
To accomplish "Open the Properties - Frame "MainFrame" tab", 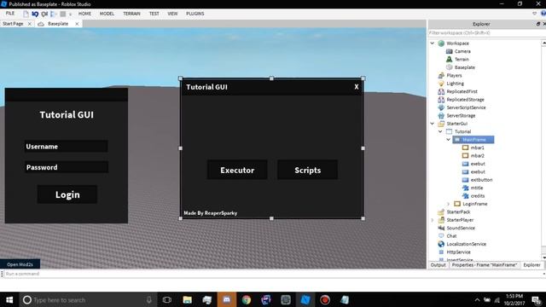I will pyautogui.click(x=484, y=265).
